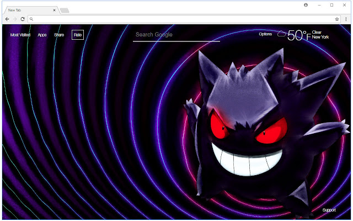This screenshot has height=221, width=353.
Task: Click the New York location label
Action: 320,37
